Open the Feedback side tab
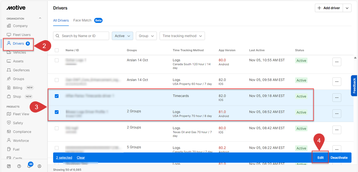Screen dimensions: 358x172 click(x=354, y=86)
